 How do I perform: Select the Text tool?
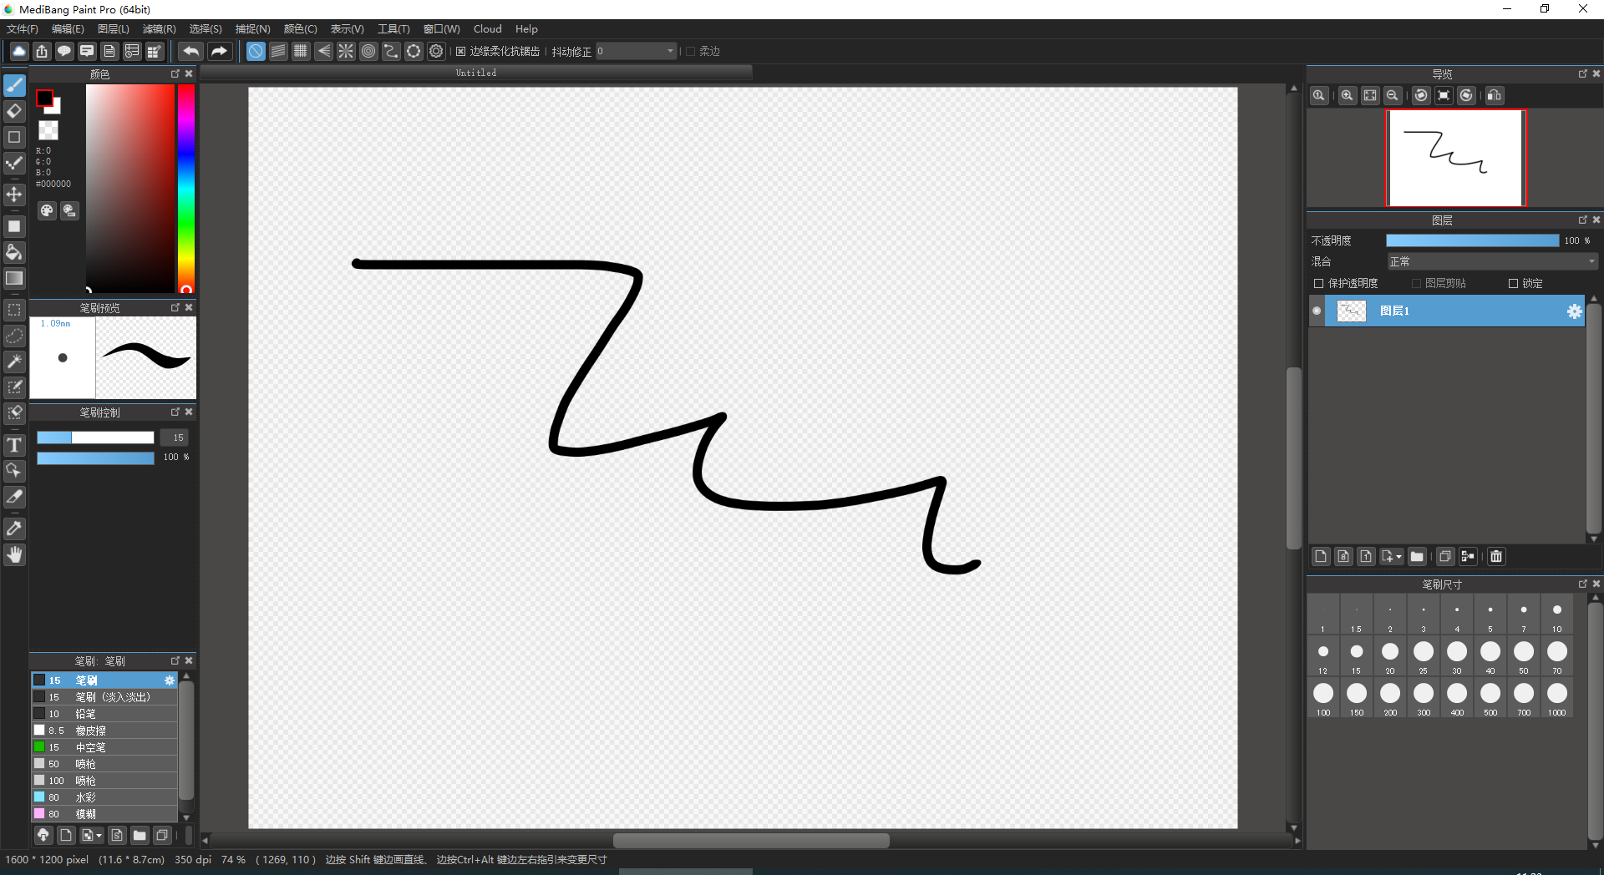(x=14, y=445)
